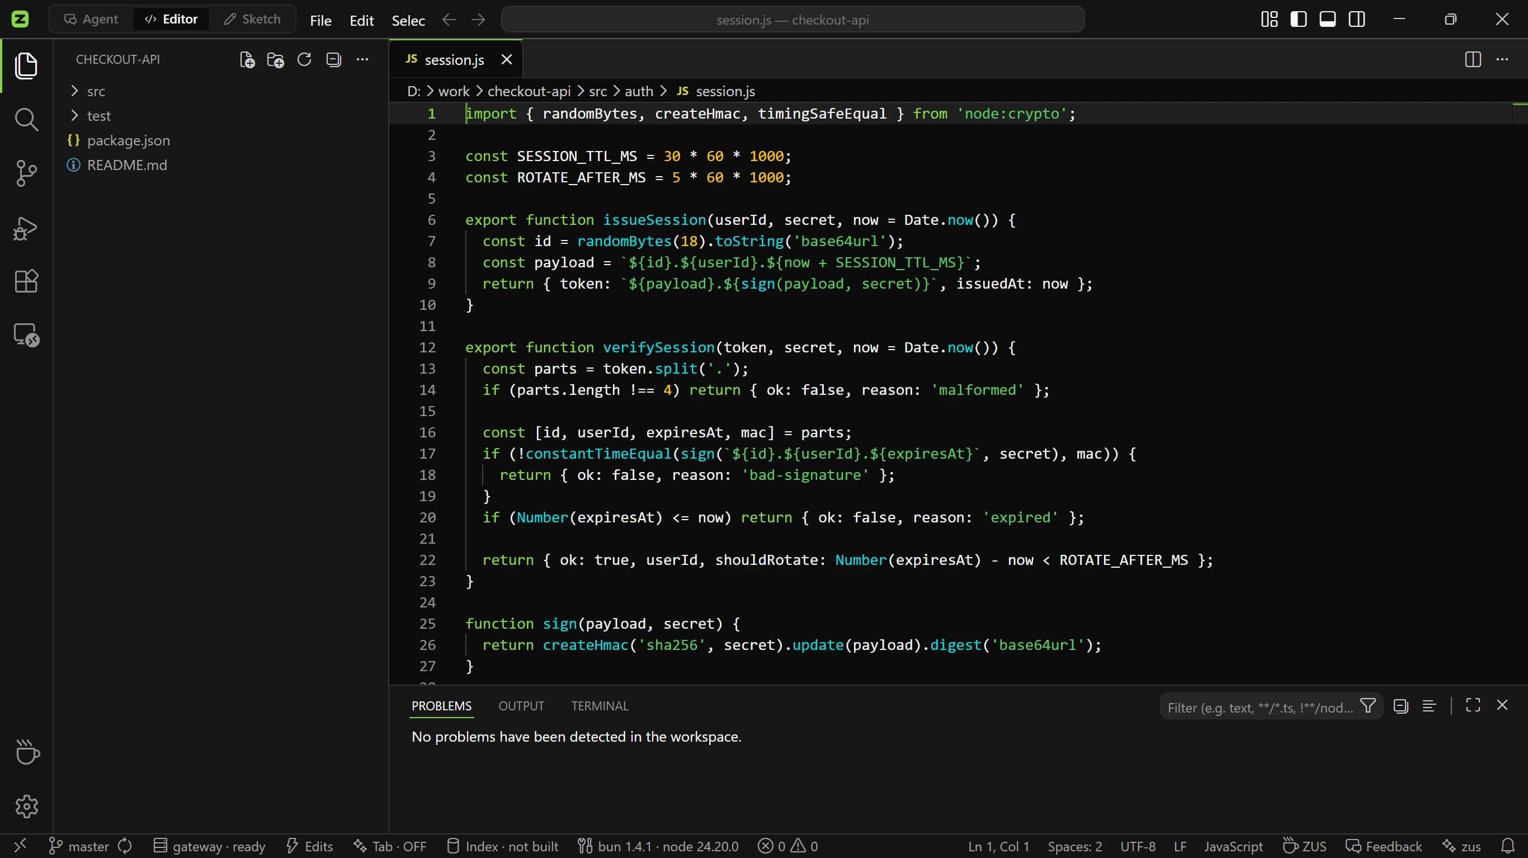Toggle view as table in Problems panel
This screenshot has width=1528, height=858.
[x=1430, y=706]
